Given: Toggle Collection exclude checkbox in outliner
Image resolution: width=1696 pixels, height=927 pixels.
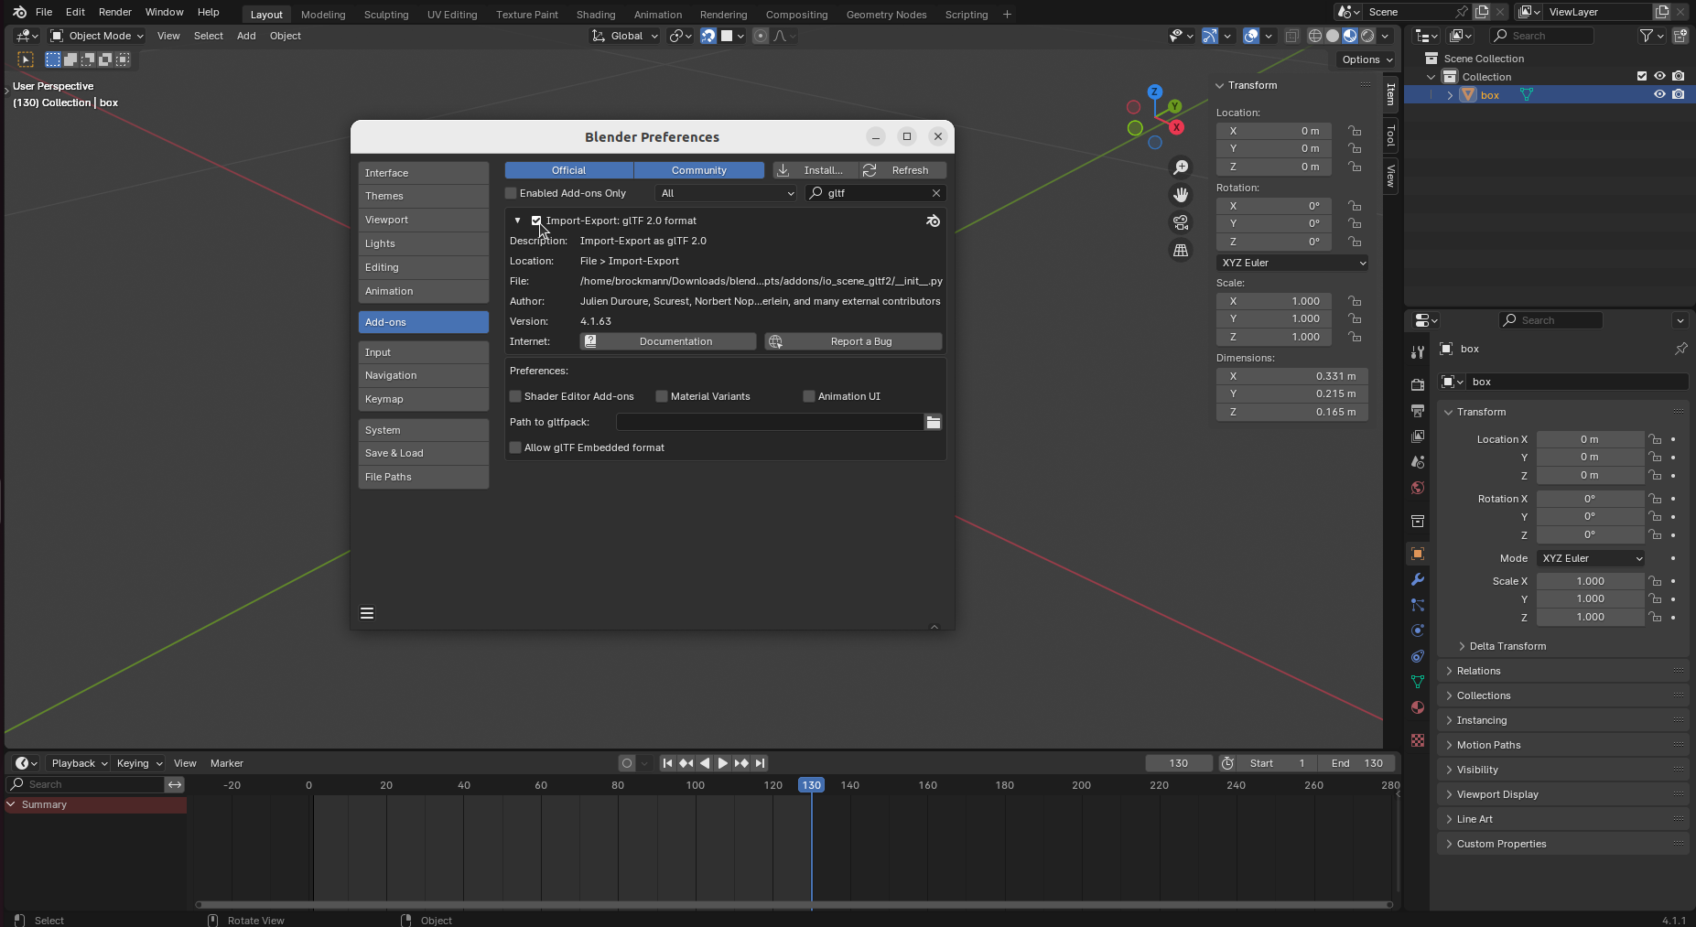Looking at the screenshot, I should pos(1642,76).
